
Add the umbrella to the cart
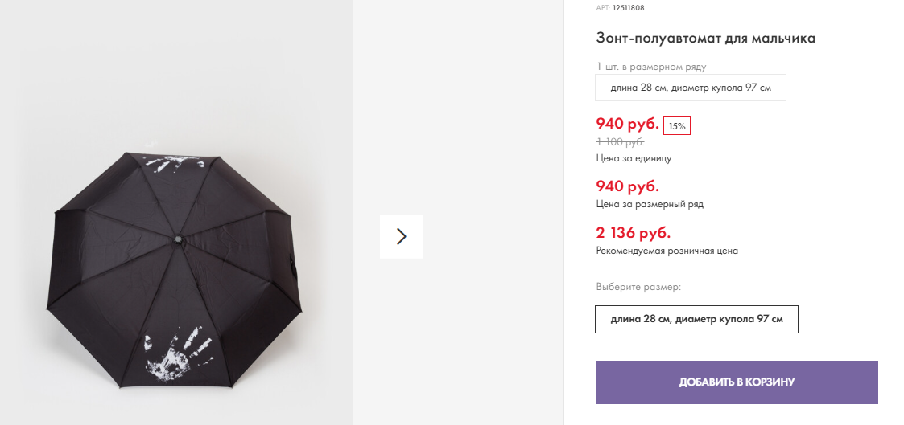coord(737,382)
